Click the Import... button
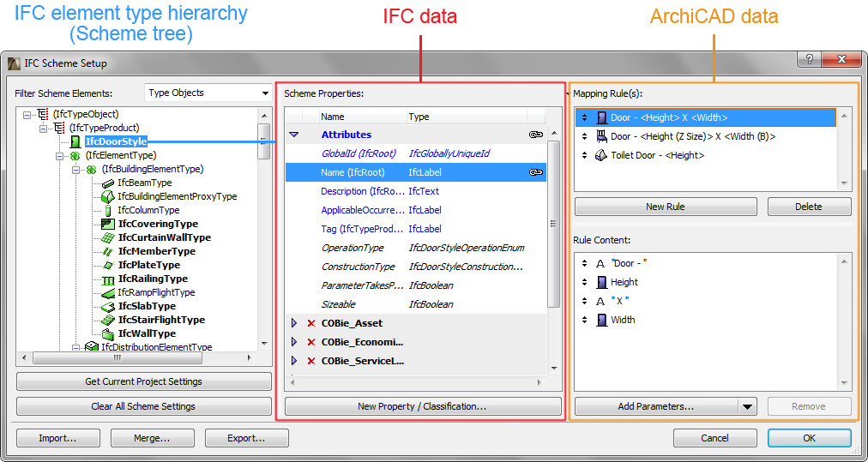This screenshot has width=868, height=462. click(x=58, y=438)
